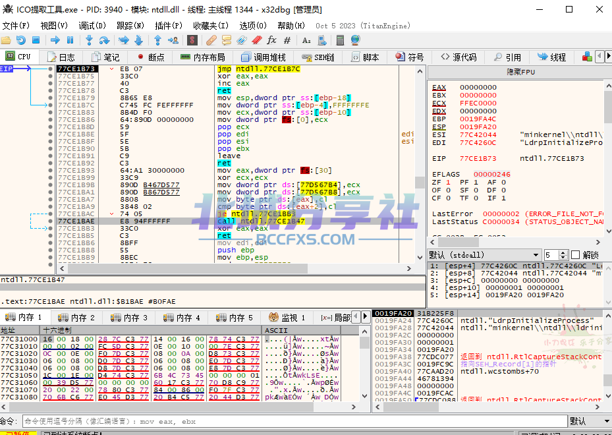Toggle breakpoint dot at address 77CE1B92
Image resolution: width=612 pixels, height=435 pixels.
point(50,163)
